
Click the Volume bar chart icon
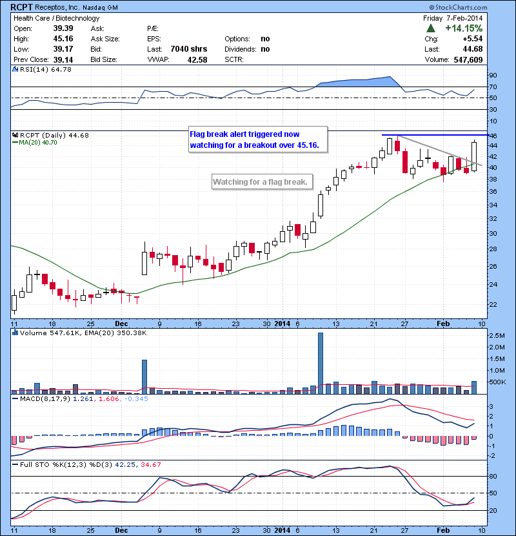(x=15, y=333)
